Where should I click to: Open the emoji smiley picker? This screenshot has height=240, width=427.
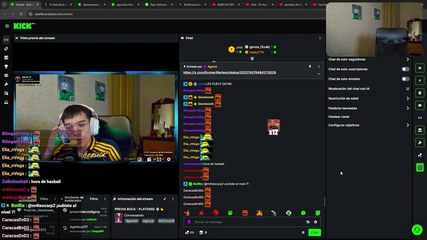[x=316, y=222]
